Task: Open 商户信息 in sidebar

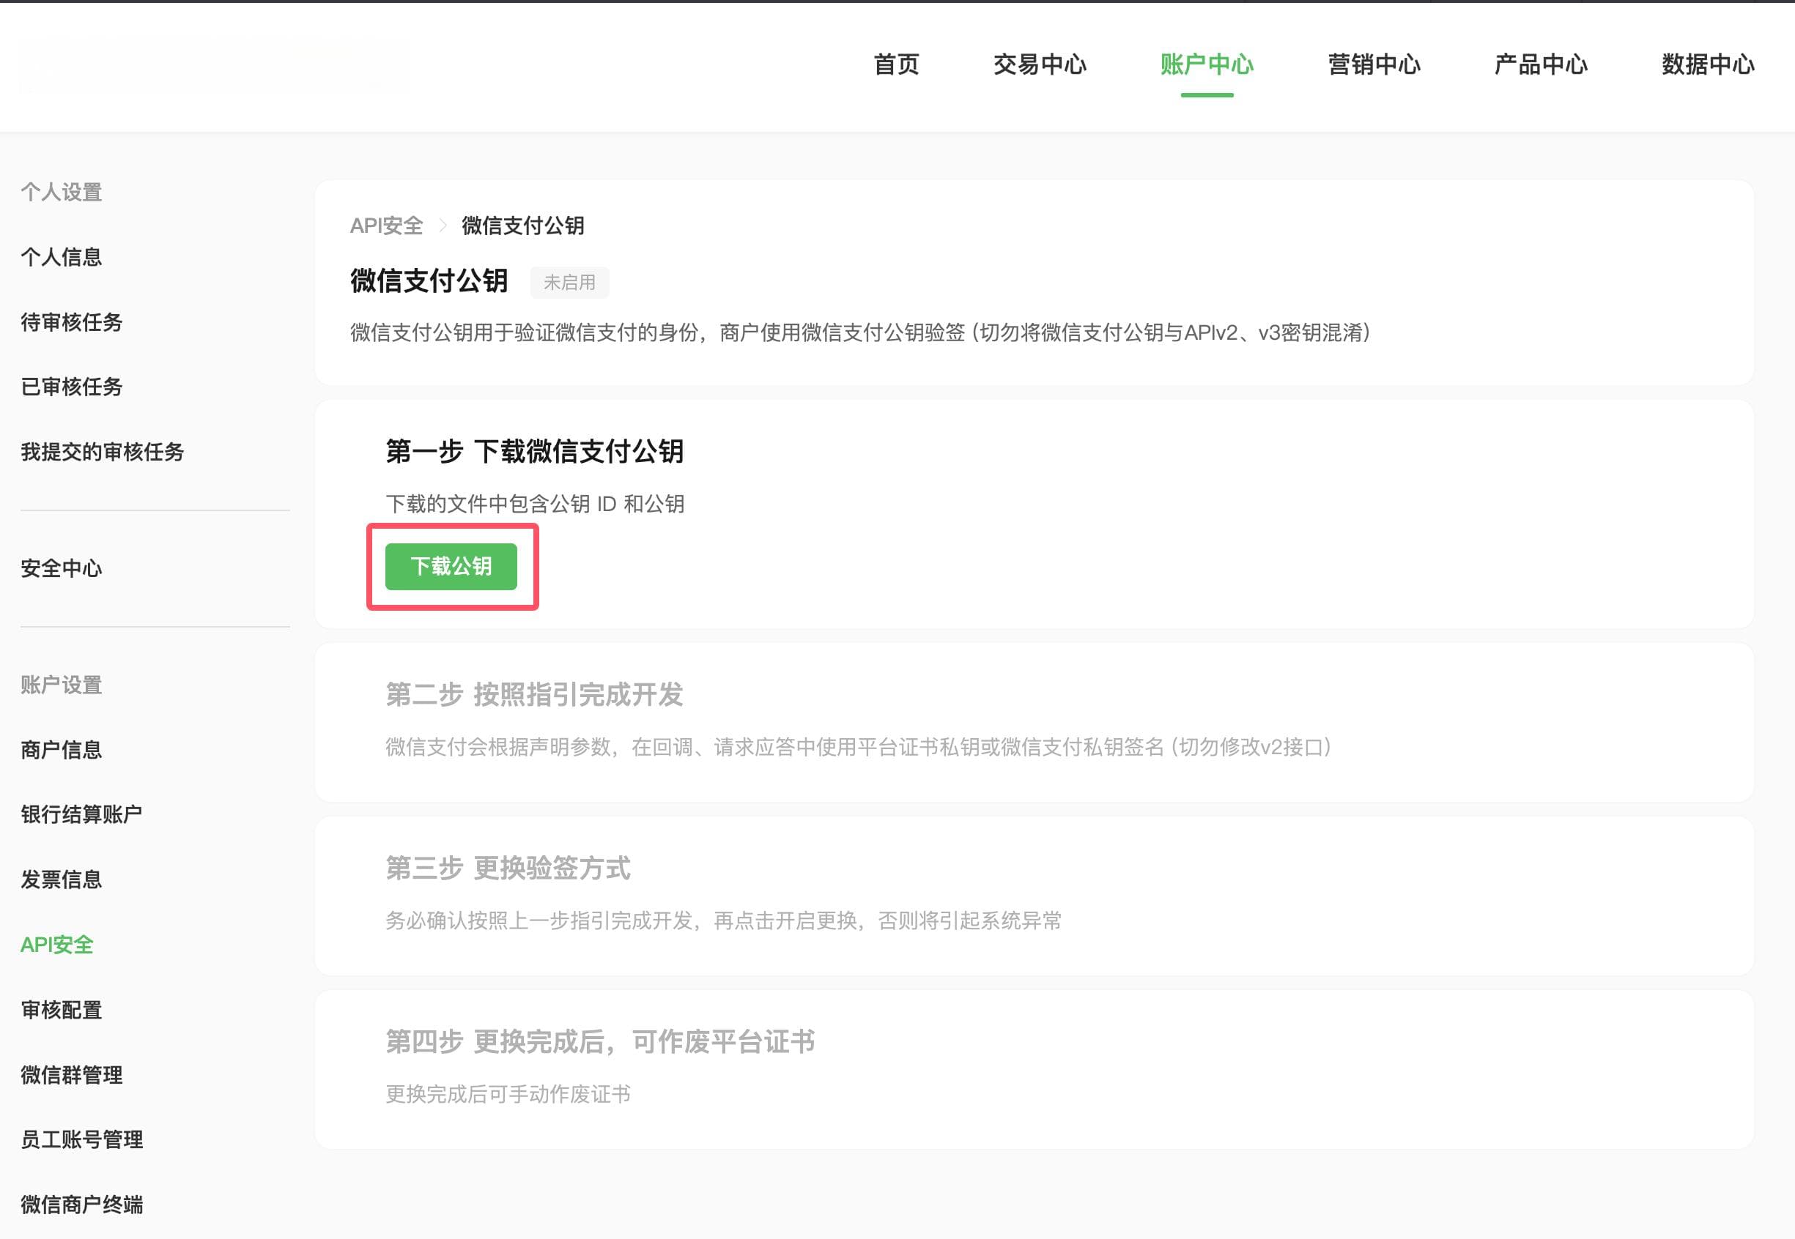Action: point(62,750)
